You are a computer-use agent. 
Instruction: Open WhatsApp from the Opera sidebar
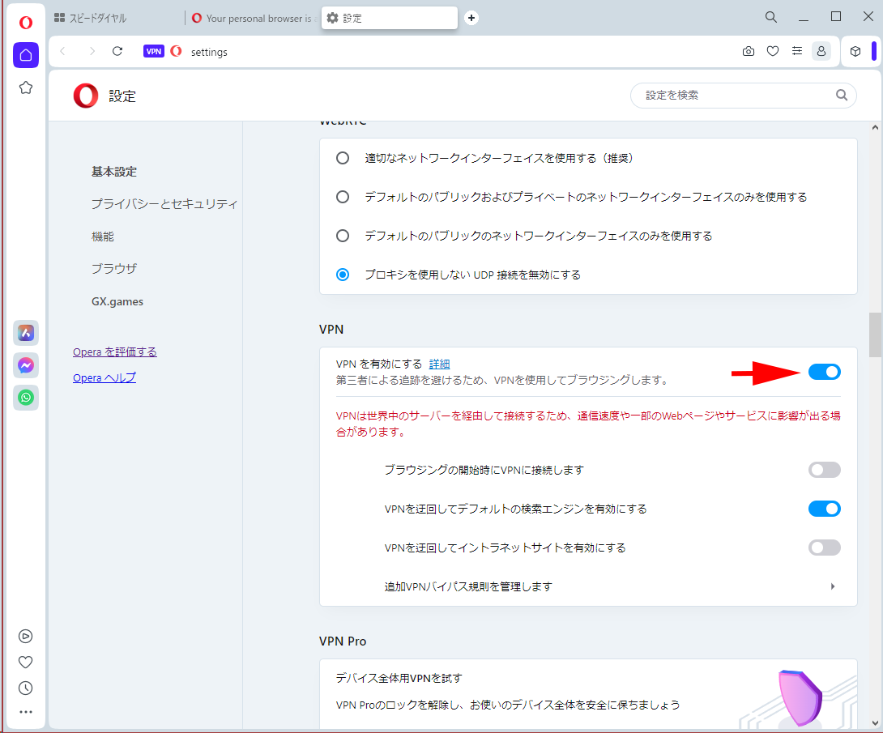26,398
